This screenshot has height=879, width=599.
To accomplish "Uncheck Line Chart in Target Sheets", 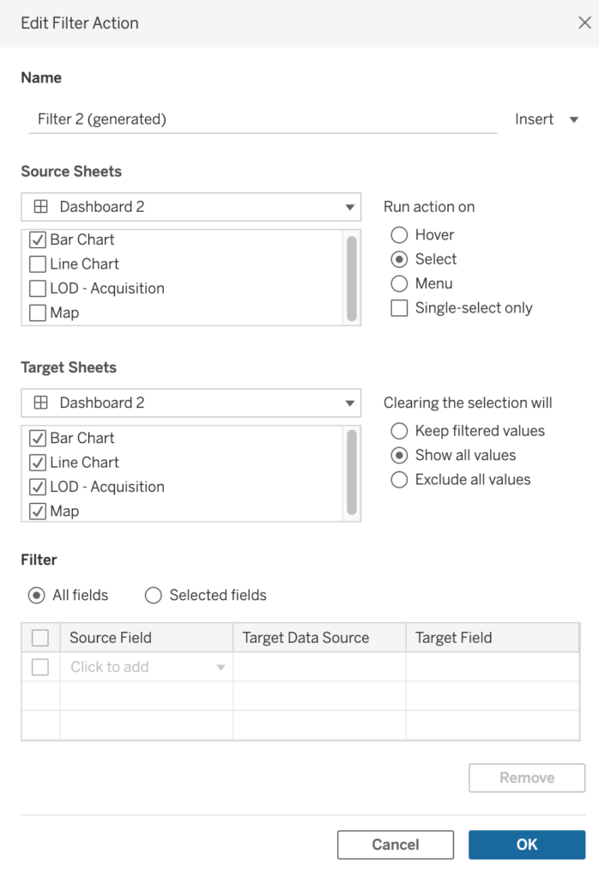I will [38, 463].
